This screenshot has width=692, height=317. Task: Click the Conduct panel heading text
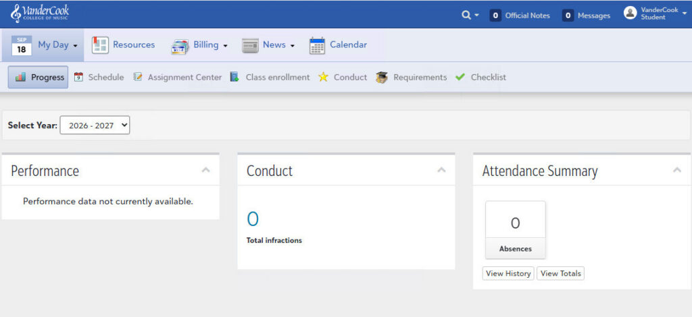point(270,171)
